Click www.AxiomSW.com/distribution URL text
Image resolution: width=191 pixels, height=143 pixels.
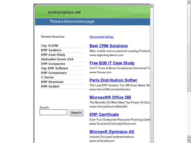pos(110,89)
